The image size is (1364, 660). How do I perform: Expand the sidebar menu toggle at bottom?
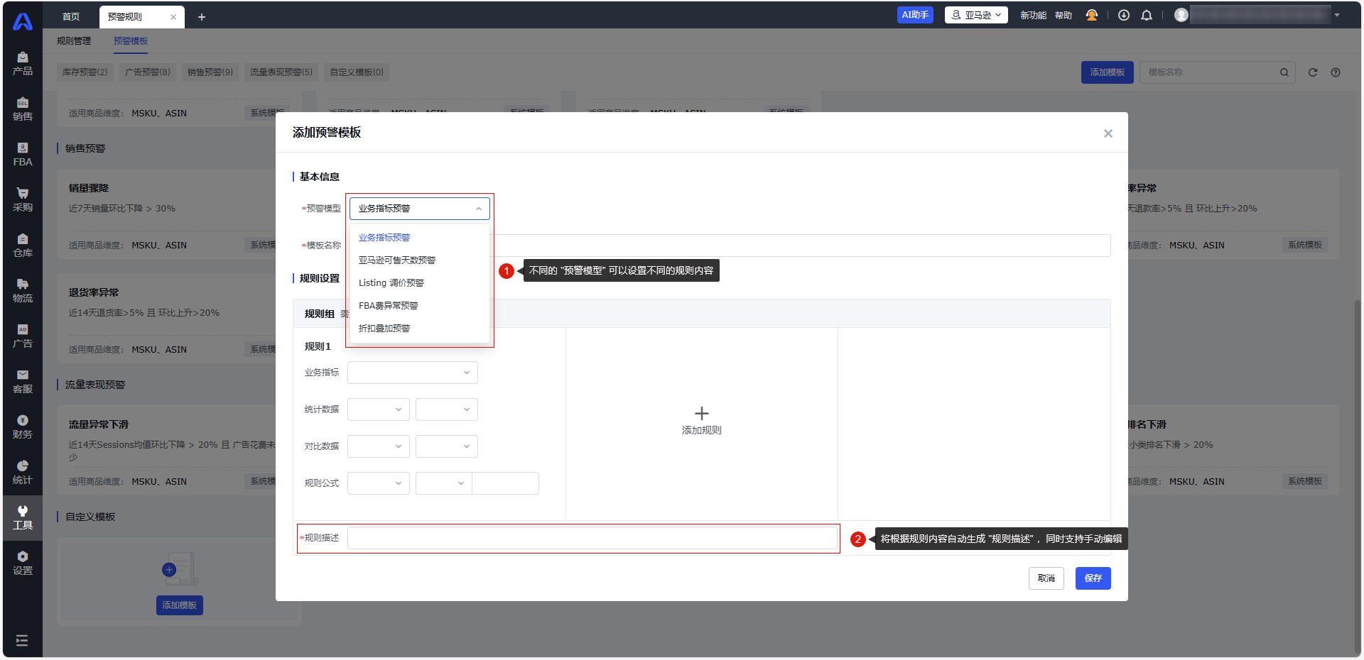click(x=22, y=641)
